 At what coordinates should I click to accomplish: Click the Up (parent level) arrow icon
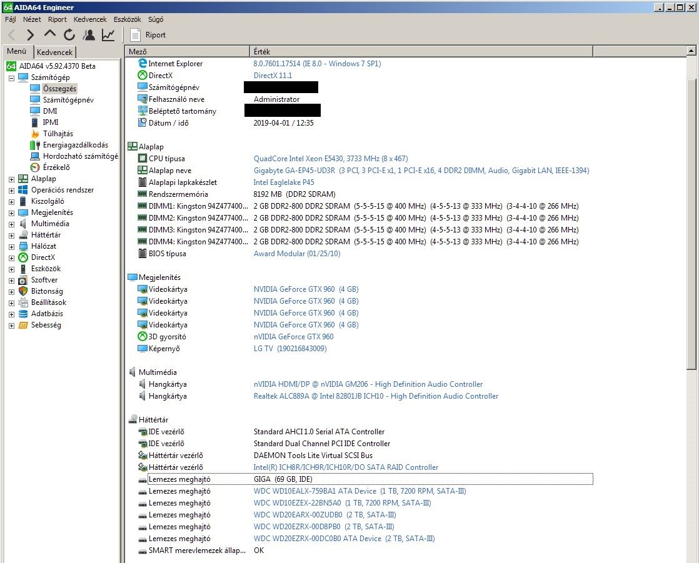(x=50, y=34)
